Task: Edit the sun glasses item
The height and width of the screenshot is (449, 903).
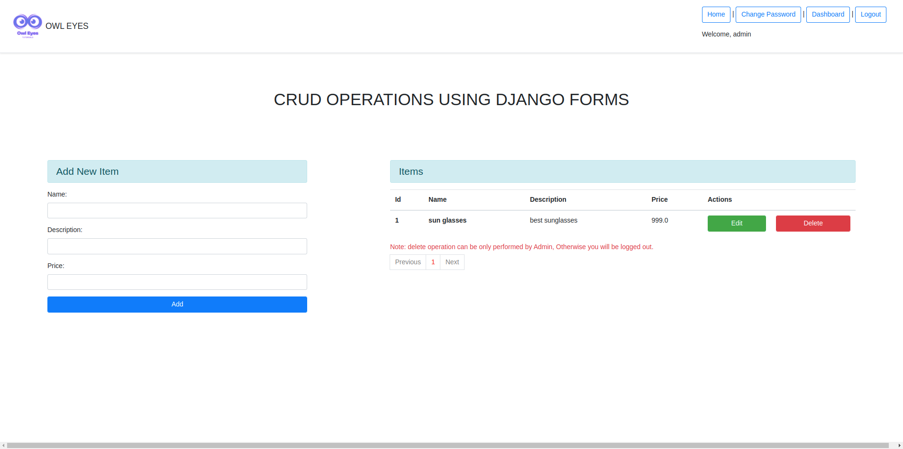Action: [736, 224]
